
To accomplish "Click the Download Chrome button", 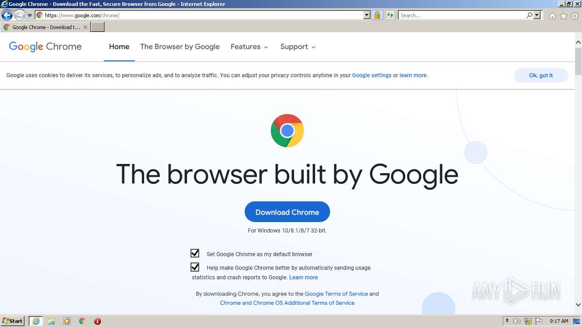I will pyautogui.click(x=287, y=212).
